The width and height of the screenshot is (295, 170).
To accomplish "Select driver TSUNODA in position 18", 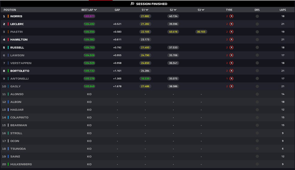I will coord(18,149).
